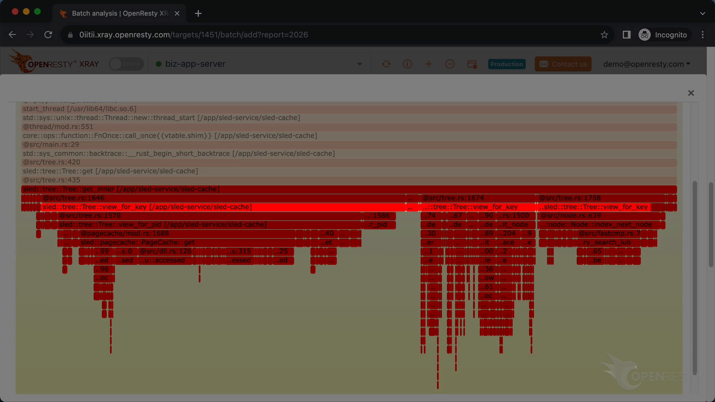Open the browser side panel icon
Image resolution: width=715 pixels, height=402 pixels.
(626, 35)
